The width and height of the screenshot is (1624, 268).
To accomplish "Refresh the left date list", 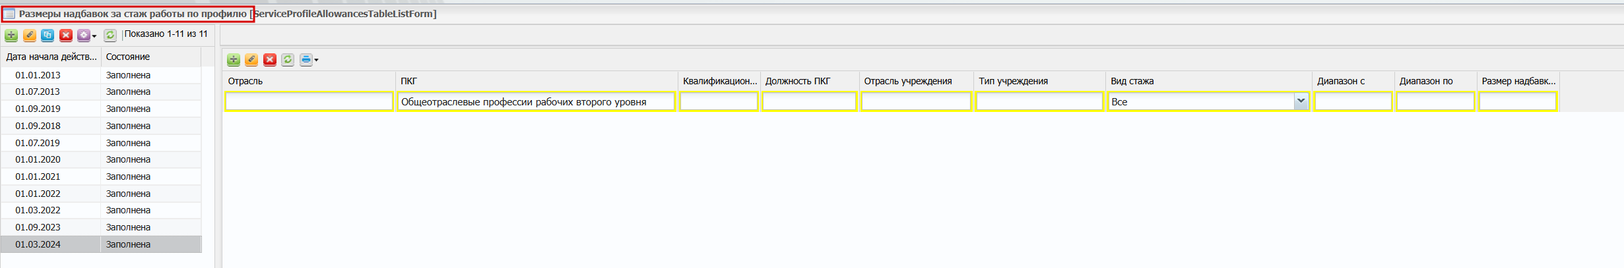I will point(110,36).
